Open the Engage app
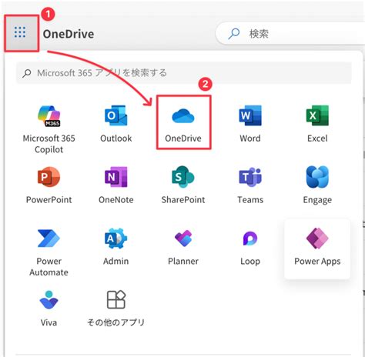This screenshot has width=365, height=357. coord(317,185)
